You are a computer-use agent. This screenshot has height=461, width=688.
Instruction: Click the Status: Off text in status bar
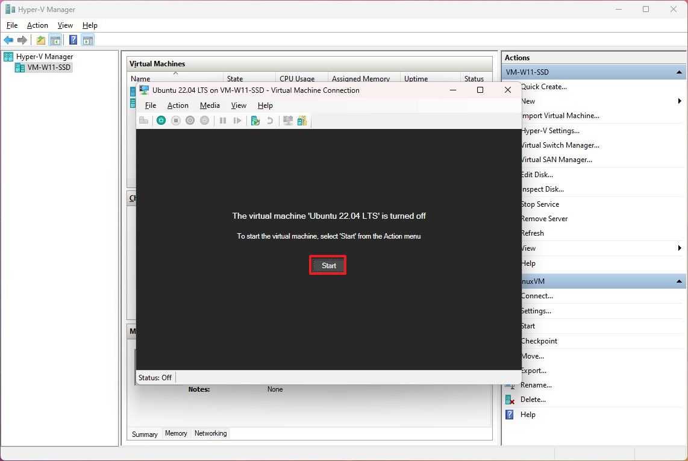click(155, 378)
